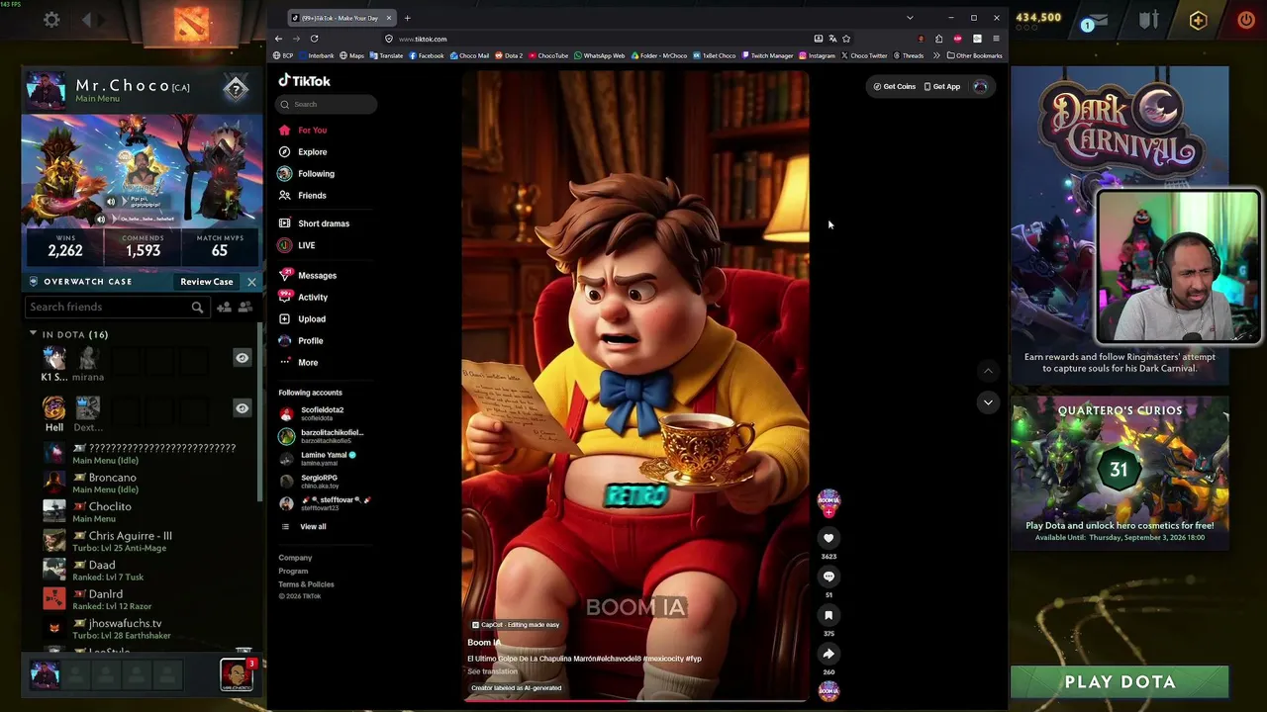Open Friends in the TikTok sidebar
The height and width of the screenshot is (712, 1267).
click(302, 196)
